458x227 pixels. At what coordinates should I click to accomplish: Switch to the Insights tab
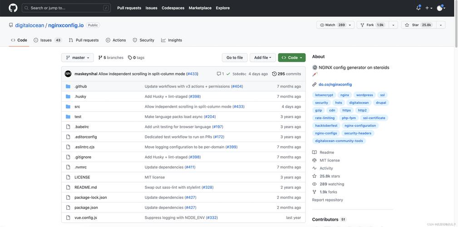tap(172, 40)
